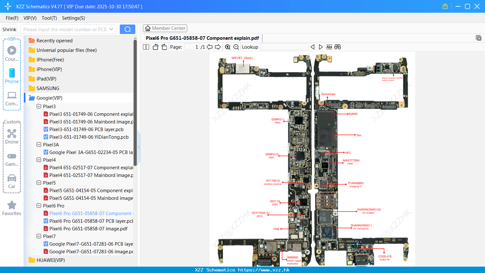Go to previous page arrow

210,47
